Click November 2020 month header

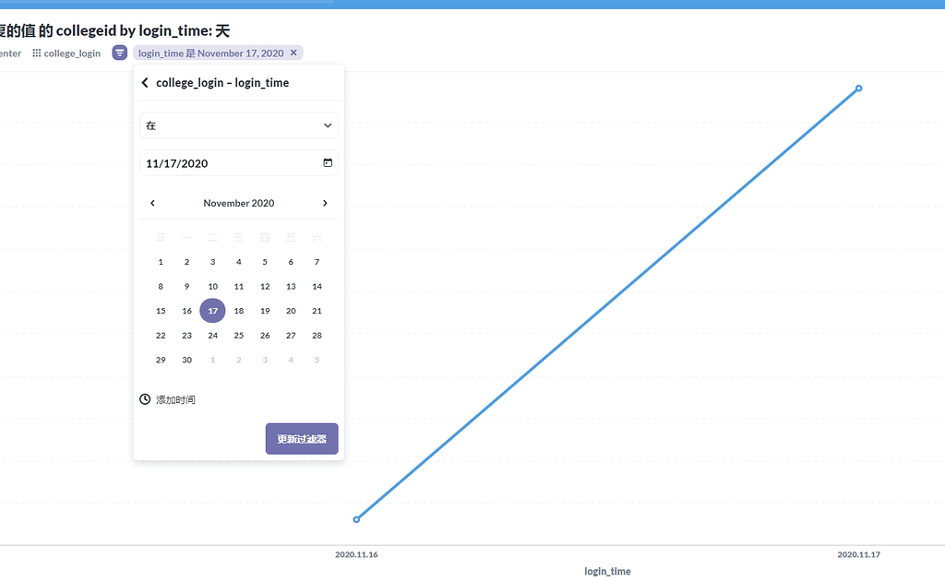click(x=238, y=202)
